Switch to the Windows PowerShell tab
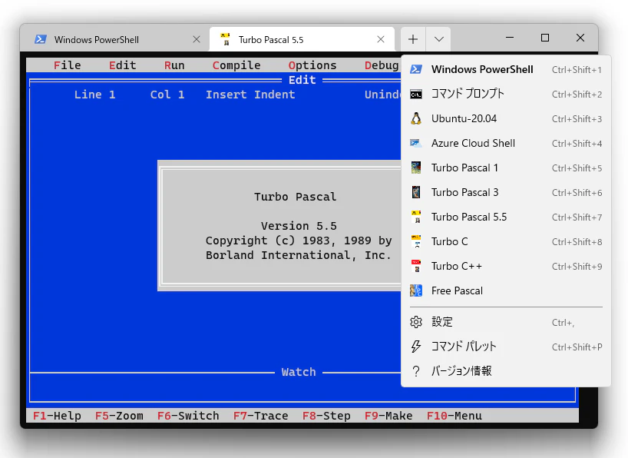Screen dimensions: 628x458 tap(114, 39)
